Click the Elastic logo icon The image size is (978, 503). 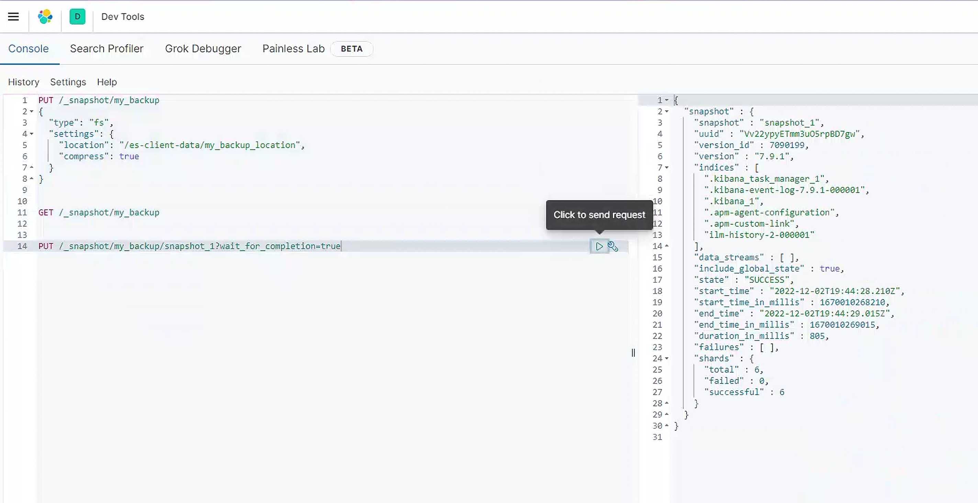[45, 16]
